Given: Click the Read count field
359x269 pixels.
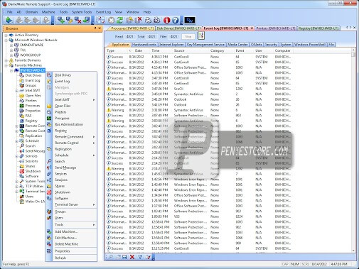Looking at the screenshot, I should click(x=130, y=37).
